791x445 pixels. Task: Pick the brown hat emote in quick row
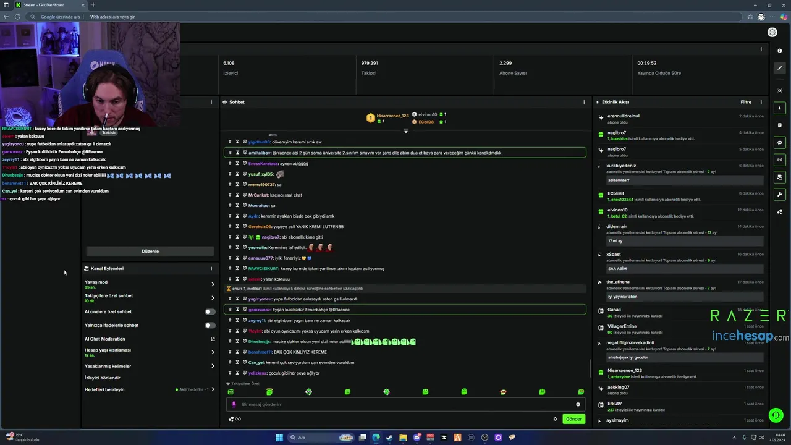503,392
